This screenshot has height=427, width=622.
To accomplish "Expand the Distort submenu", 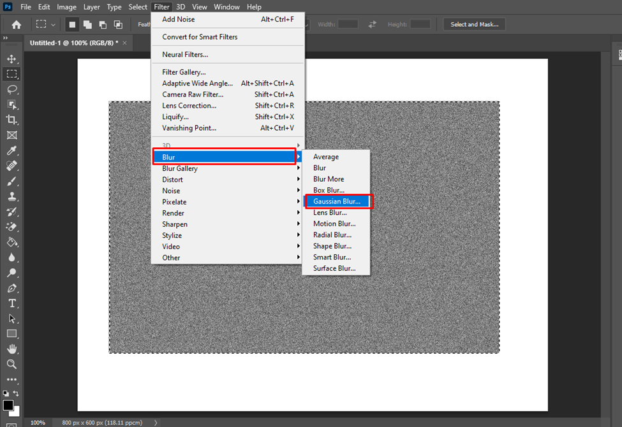I will 226,180.
